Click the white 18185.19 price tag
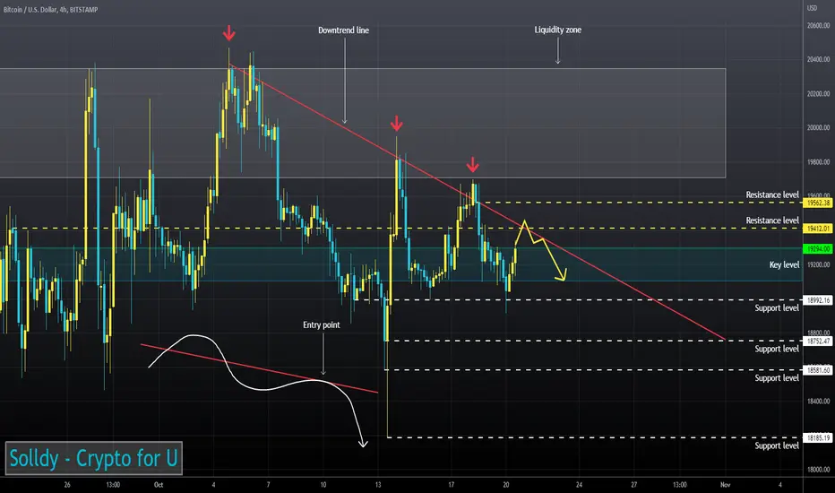This screenshot has height=493, width=835. 817,437
